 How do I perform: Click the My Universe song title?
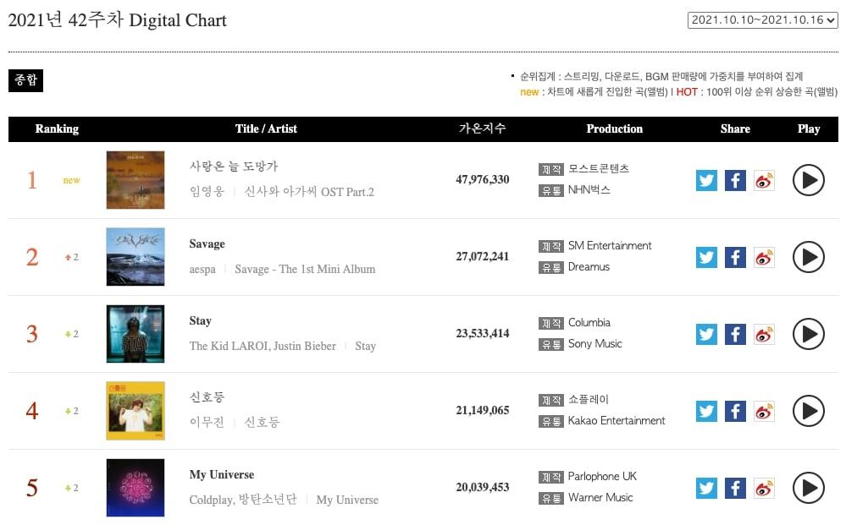(x=221, y=474)
